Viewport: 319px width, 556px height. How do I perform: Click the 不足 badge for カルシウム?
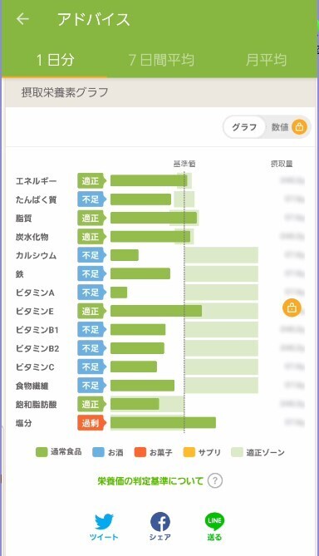point(91,255)
